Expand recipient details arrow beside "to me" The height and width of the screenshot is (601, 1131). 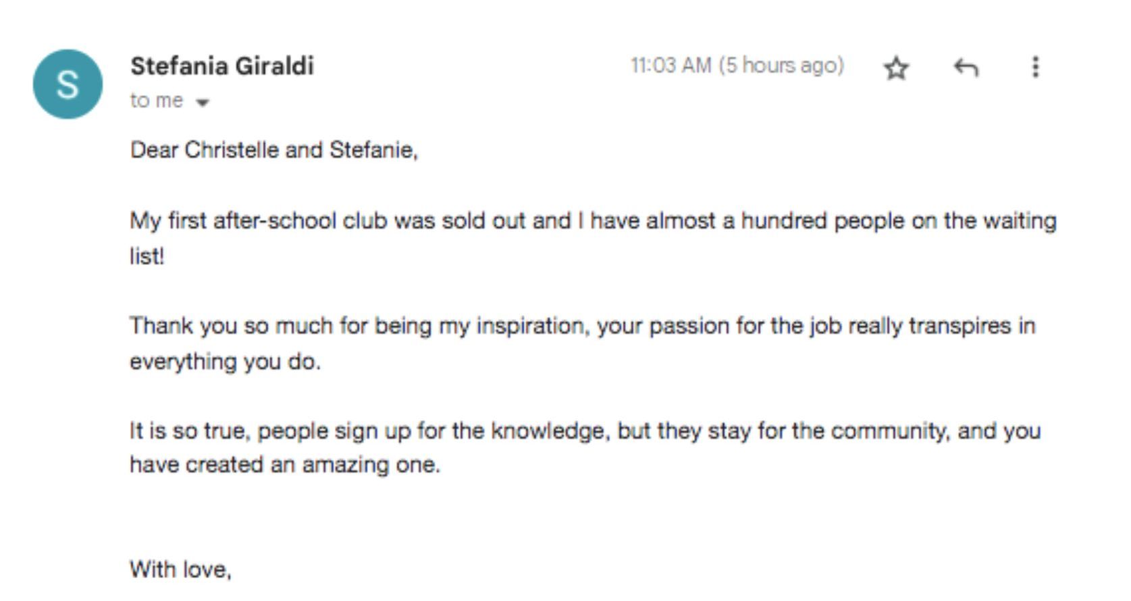[x=202, y=103]
